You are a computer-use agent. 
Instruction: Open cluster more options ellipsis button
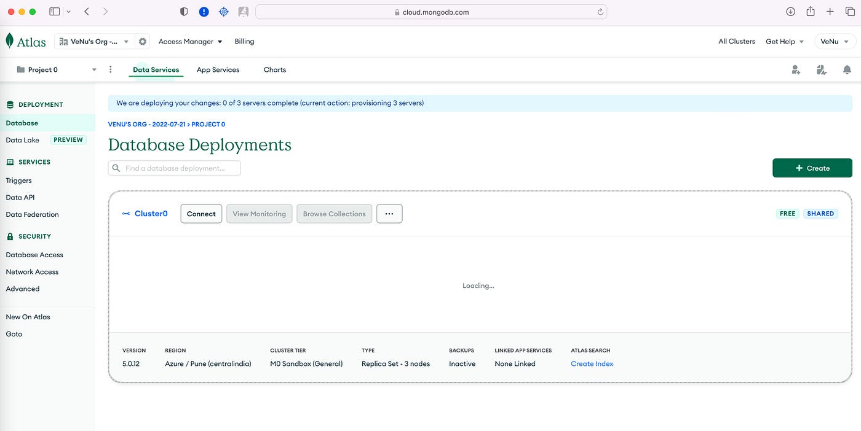point(389,214)
